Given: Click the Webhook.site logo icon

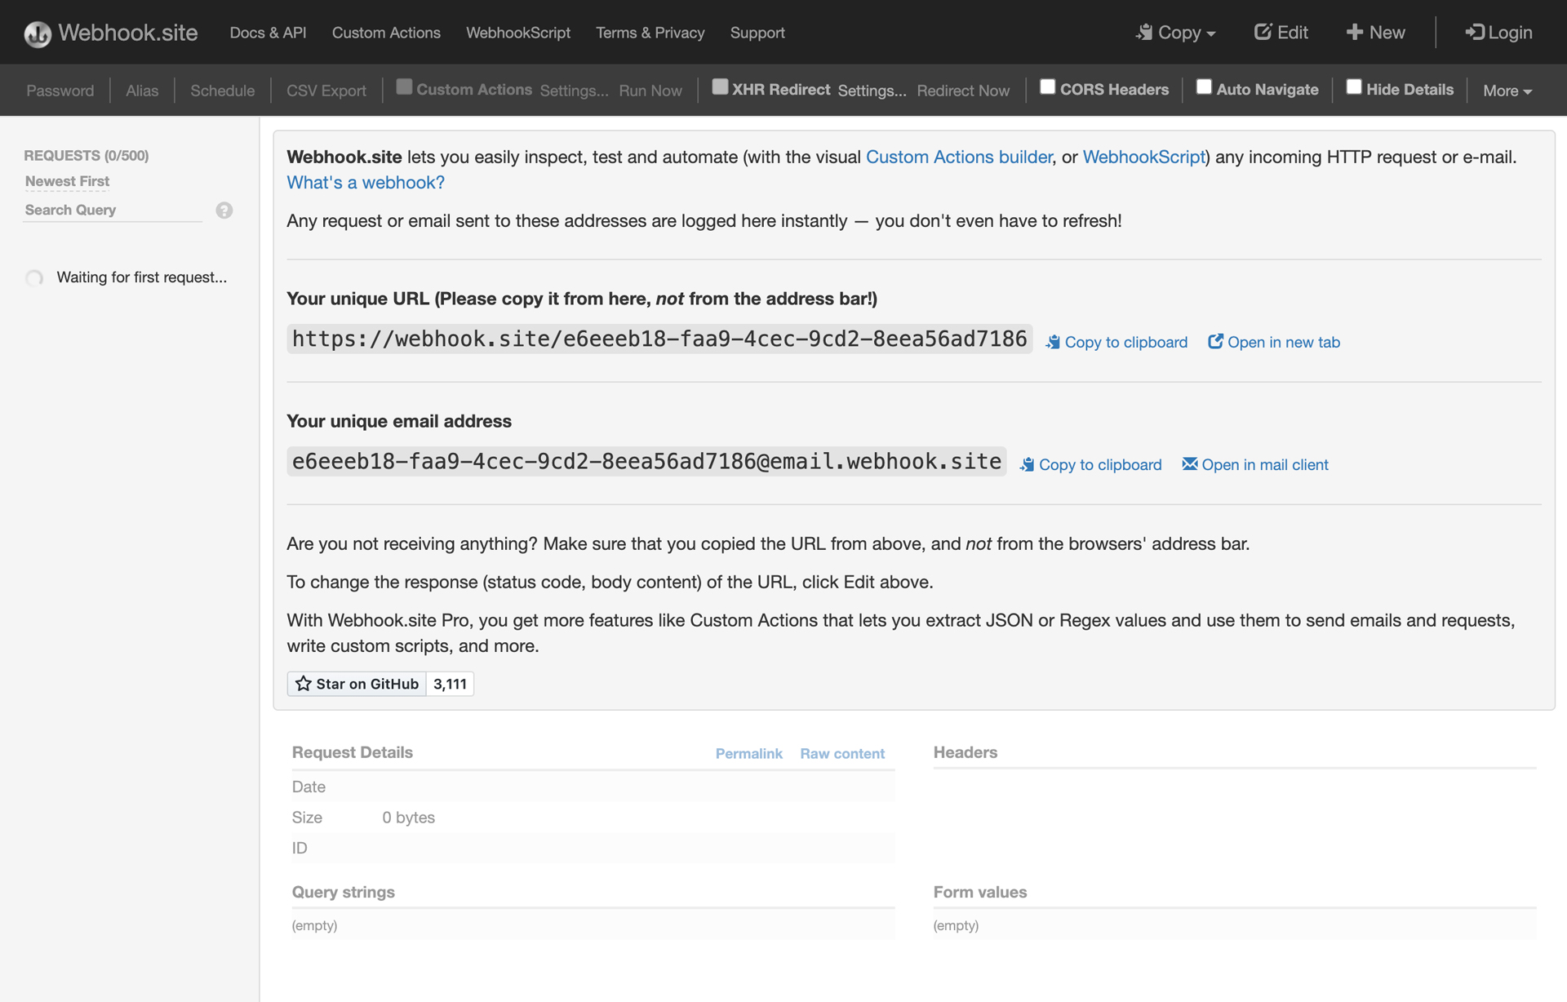Looking at the screenshot, I should tap(37, 33).
